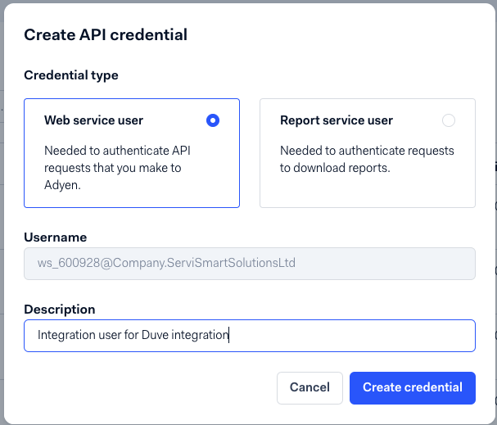Click the word 'Adyen.' in Web service card

pyautogui.click(x=62, y=185)
